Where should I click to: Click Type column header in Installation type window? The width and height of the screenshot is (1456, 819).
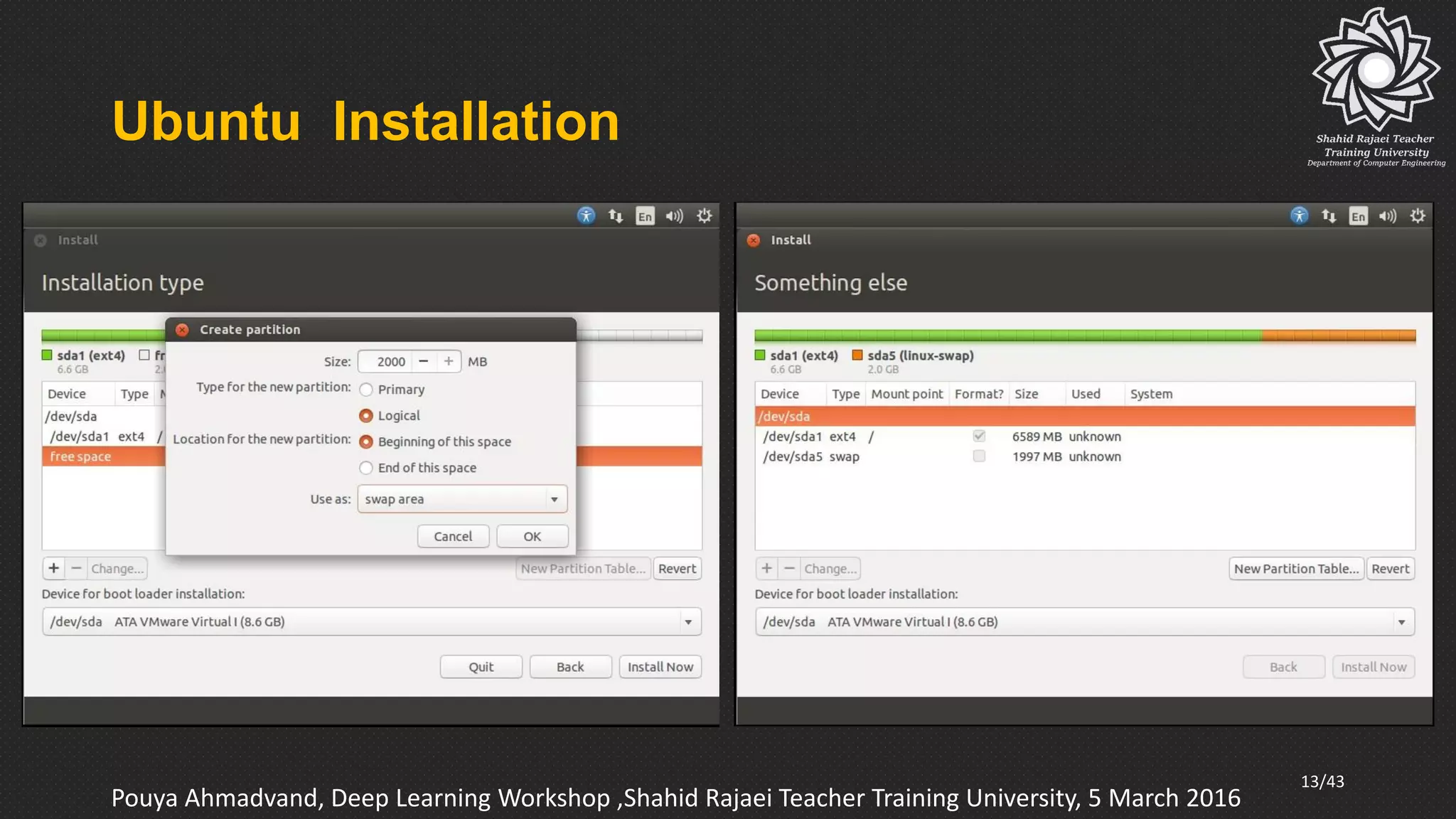coord(134,394)
